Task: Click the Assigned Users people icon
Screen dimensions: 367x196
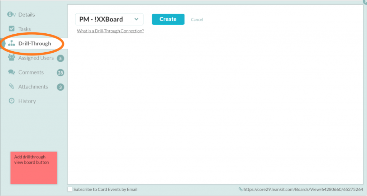Action: 11,58
